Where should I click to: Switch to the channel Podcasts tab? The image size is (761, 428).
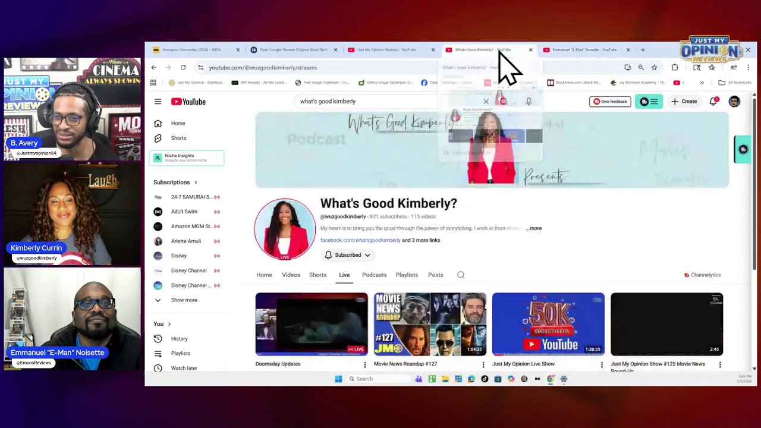click(x=375, y=275)
